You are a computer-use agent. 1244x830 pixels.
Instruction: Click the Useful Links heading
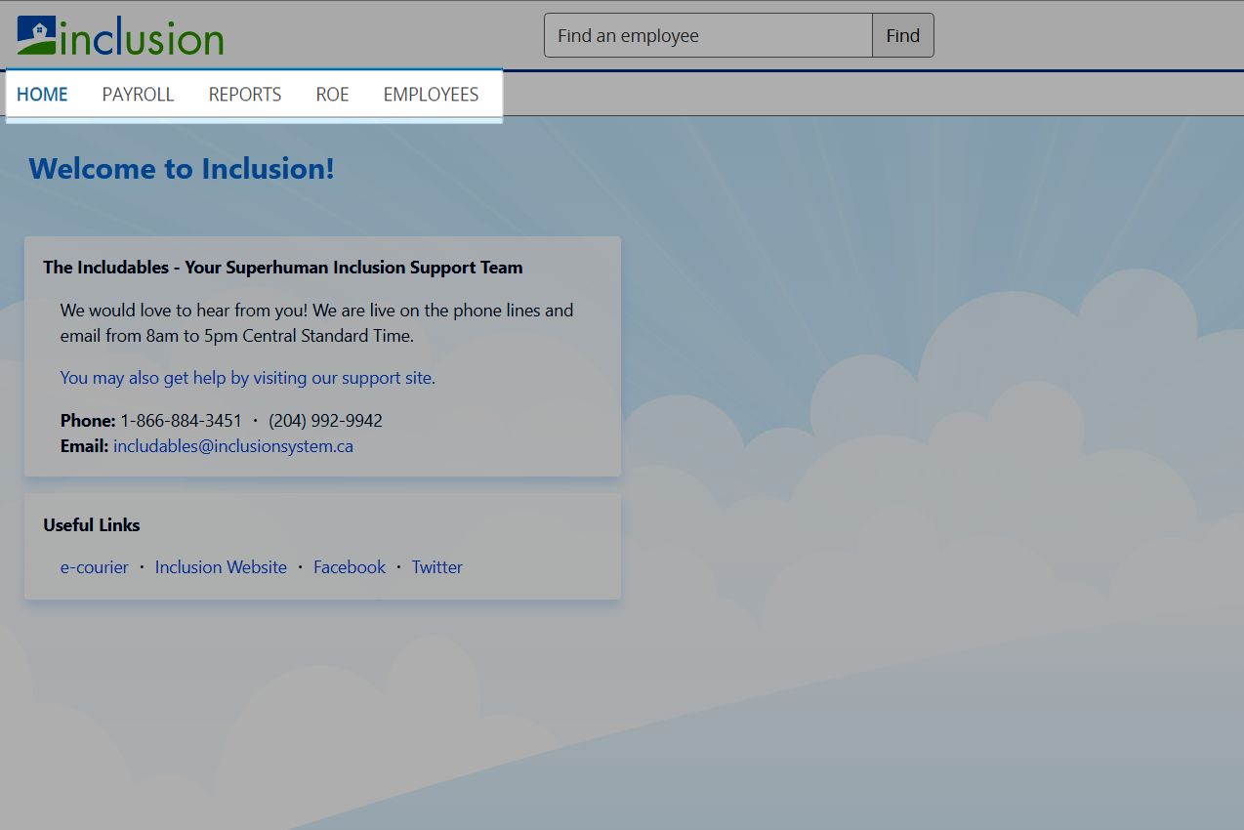[92, 525]
